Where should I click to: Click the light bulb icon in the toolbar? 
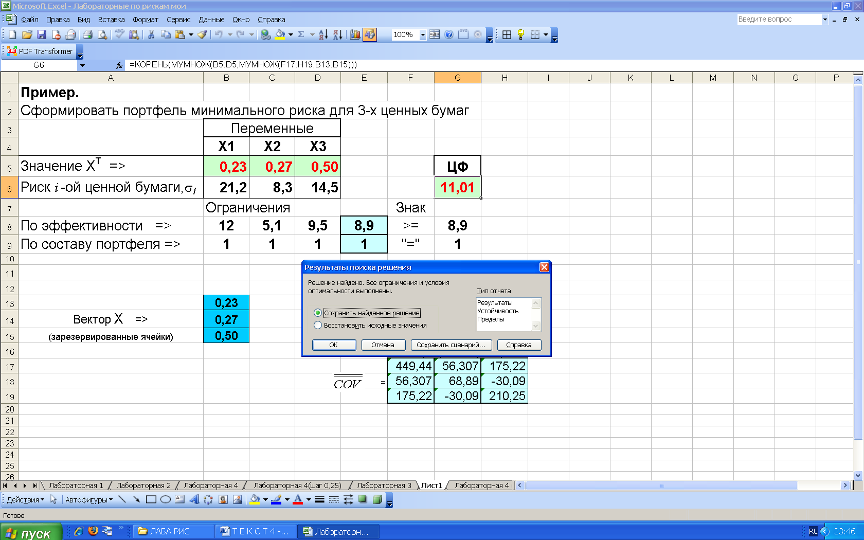click(x=521, y=34)
